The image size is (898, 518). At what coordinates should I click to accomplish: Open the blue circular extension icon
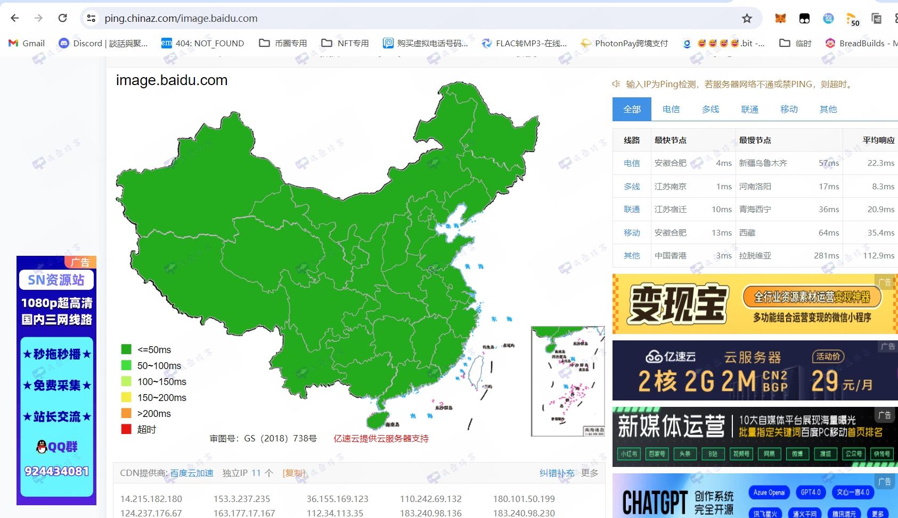click(x=828, y=19)
